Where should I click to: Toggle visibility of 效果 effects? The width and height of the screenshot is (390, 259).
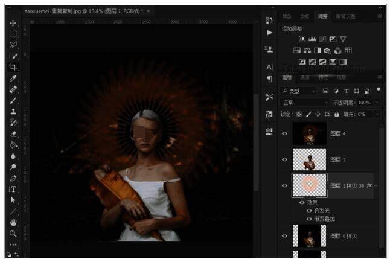pyautogui.click(x=302, y=202)
